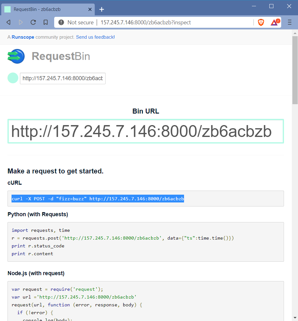Click the browser back arrow
Image resolution: width=298 pixels, height=321 pixels.
(8, 22)
